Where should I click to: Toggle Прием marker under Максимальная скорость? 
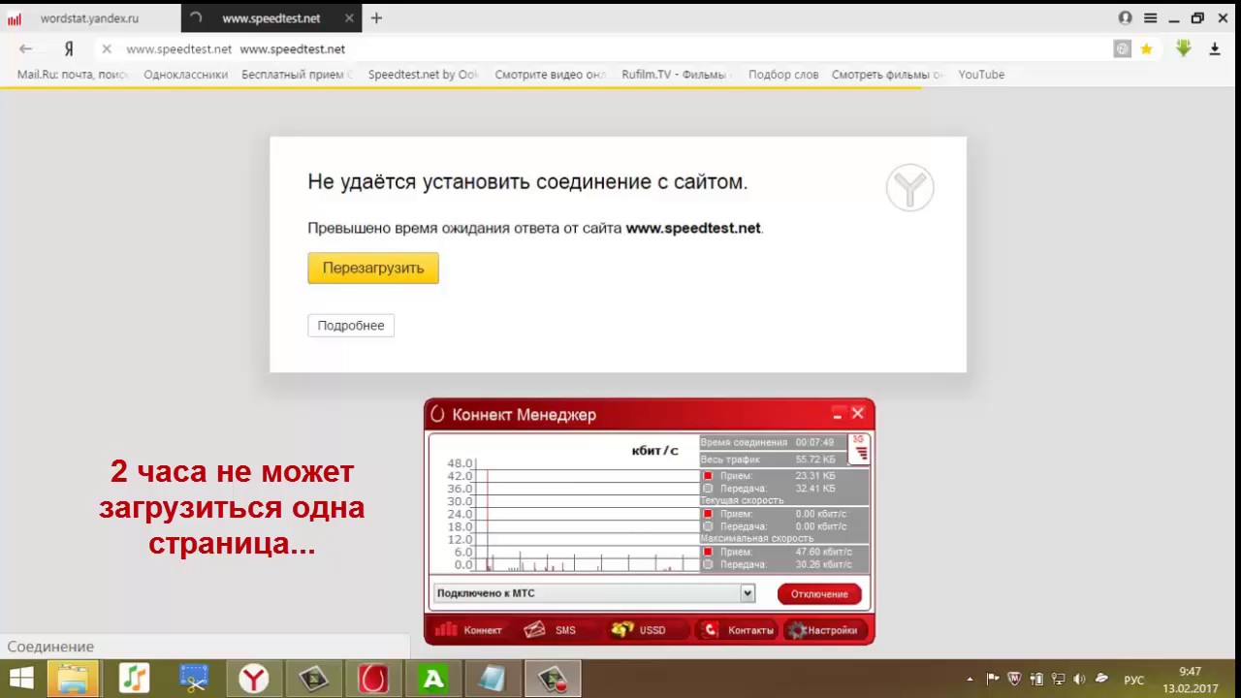pos(708,552)
